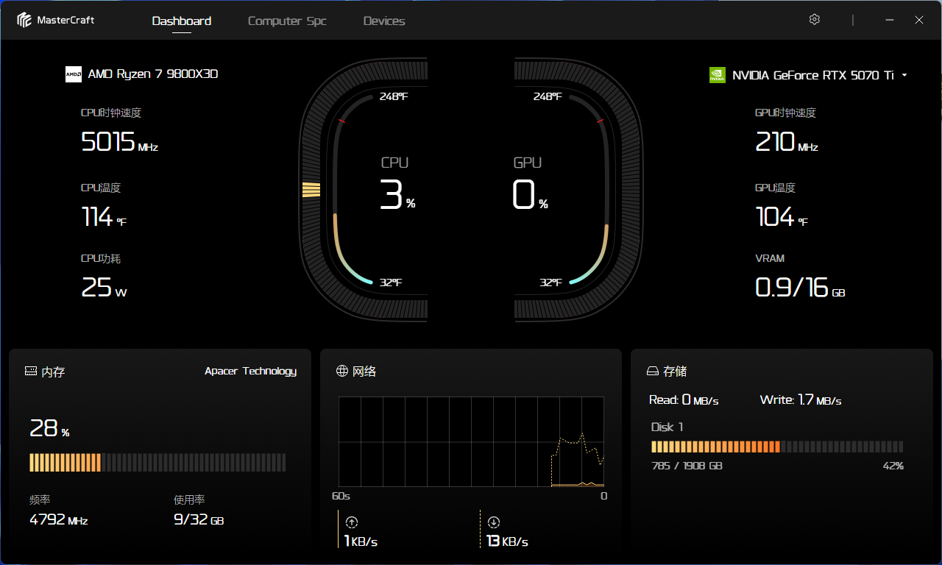Click the Write: 1.7 MB/s storage value
The image size is (942, 565).
801,400
